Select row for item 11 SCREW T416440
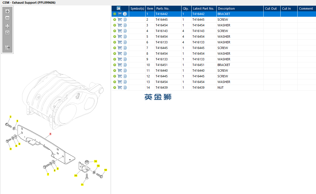This screenshot has height=194, width=316. (x=198, y=71)
